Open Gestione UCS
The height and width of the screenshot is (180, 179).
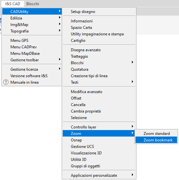point(99,147)
